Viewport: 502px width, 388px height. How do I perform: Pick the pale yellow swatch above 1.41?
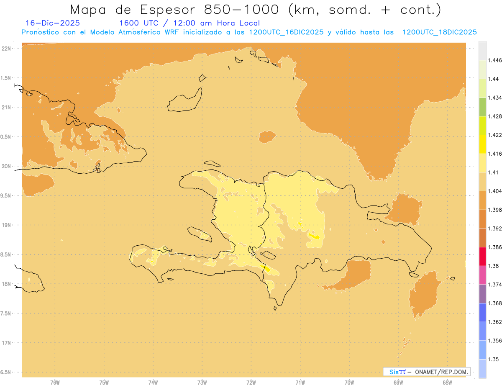point(482,163)
